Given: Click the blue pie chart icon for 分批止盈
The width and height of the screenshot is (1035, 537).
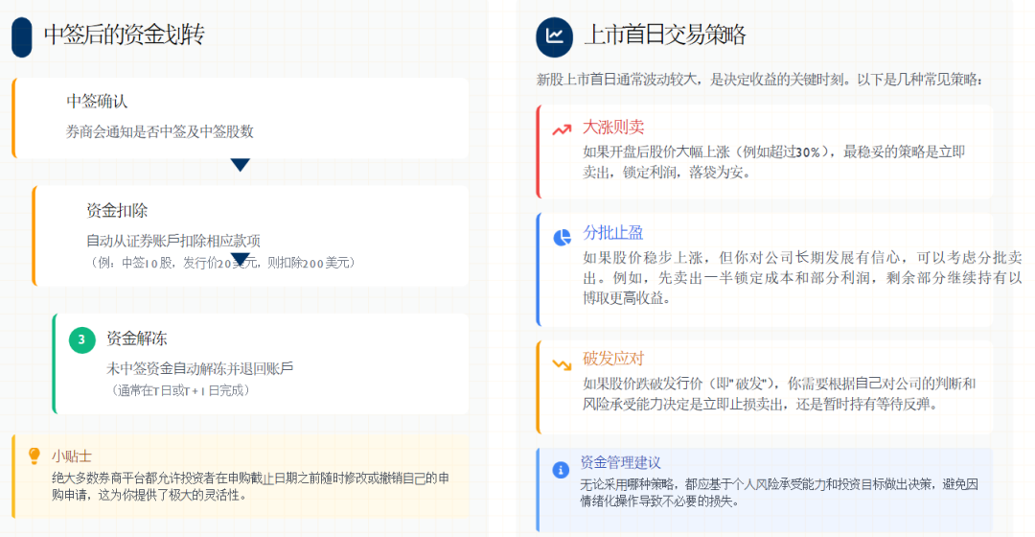Looking at the screenshot, I should [x=562, y=237].
